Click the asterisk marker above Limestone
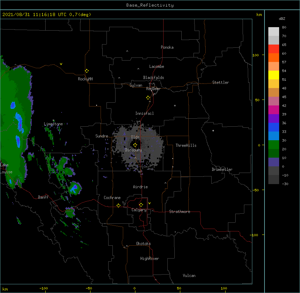Image resolution: width=300 pixels, height=293 pixels. (x=54, y=120)
